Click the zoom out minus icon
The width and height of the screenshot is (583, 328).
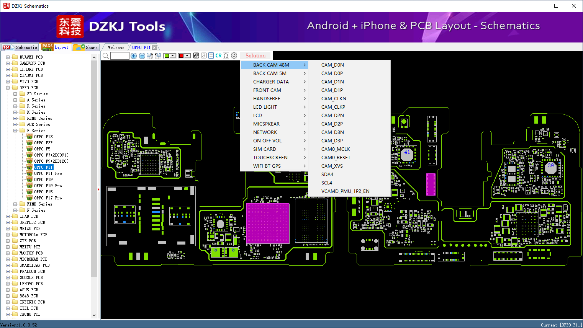(x=142, y=56)
